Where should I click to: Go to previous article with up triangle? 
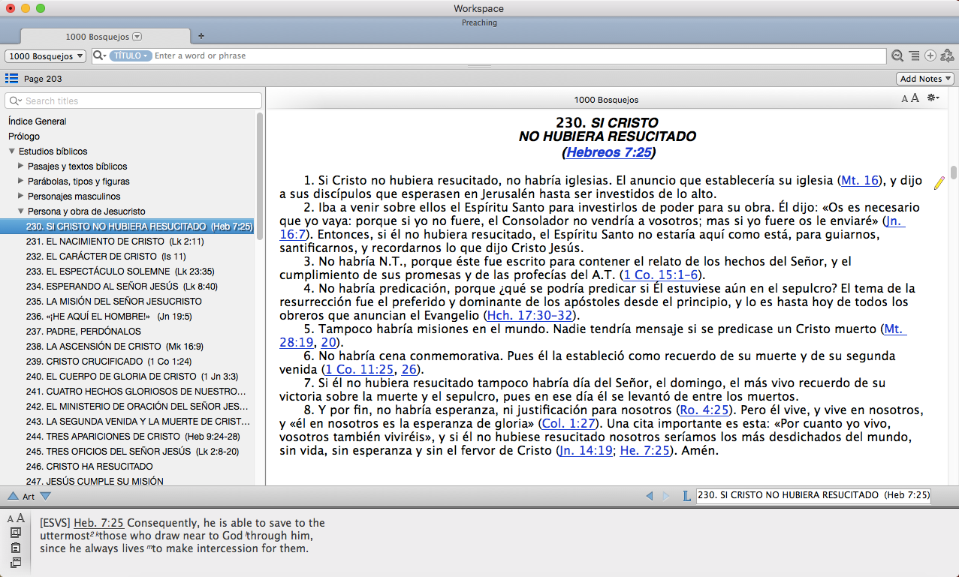pos(13,496)
